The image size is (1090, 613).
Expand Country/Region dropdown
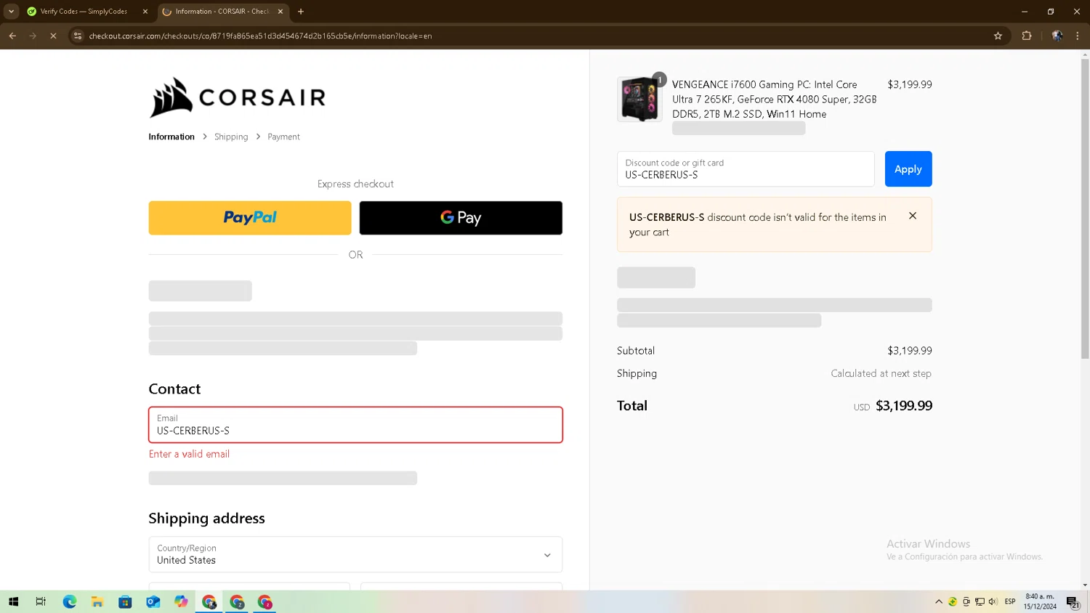click(355, 555)
